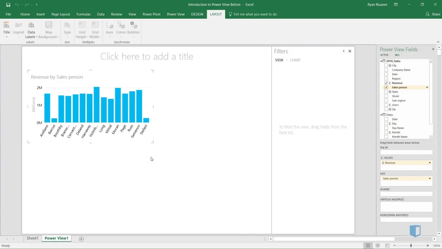The height and width of the screenshot is (249, 442).
Task: Click zoom in plus button
Action: 427,246
